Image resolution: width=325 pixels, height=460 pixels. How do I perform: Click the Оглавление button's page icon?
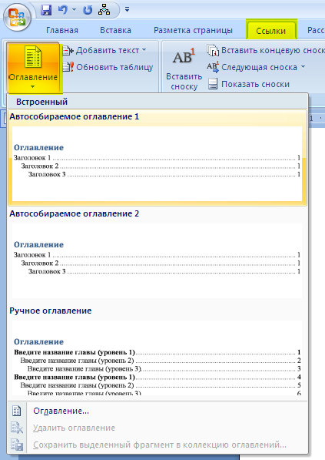(x=33, y=56)
